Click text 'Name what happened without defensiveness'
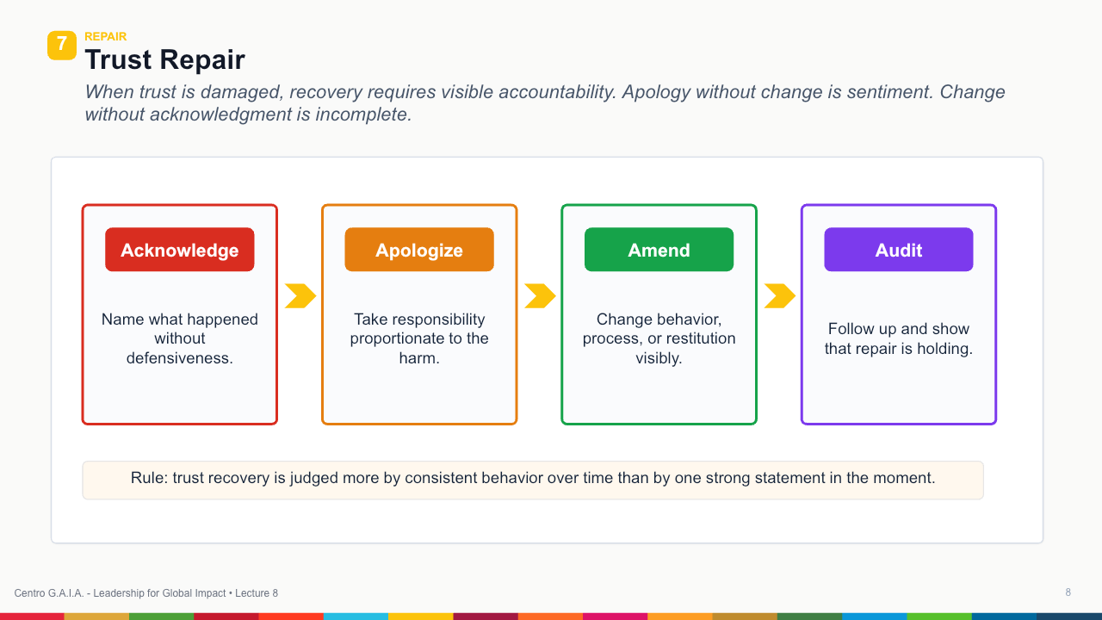 [180, 338]
